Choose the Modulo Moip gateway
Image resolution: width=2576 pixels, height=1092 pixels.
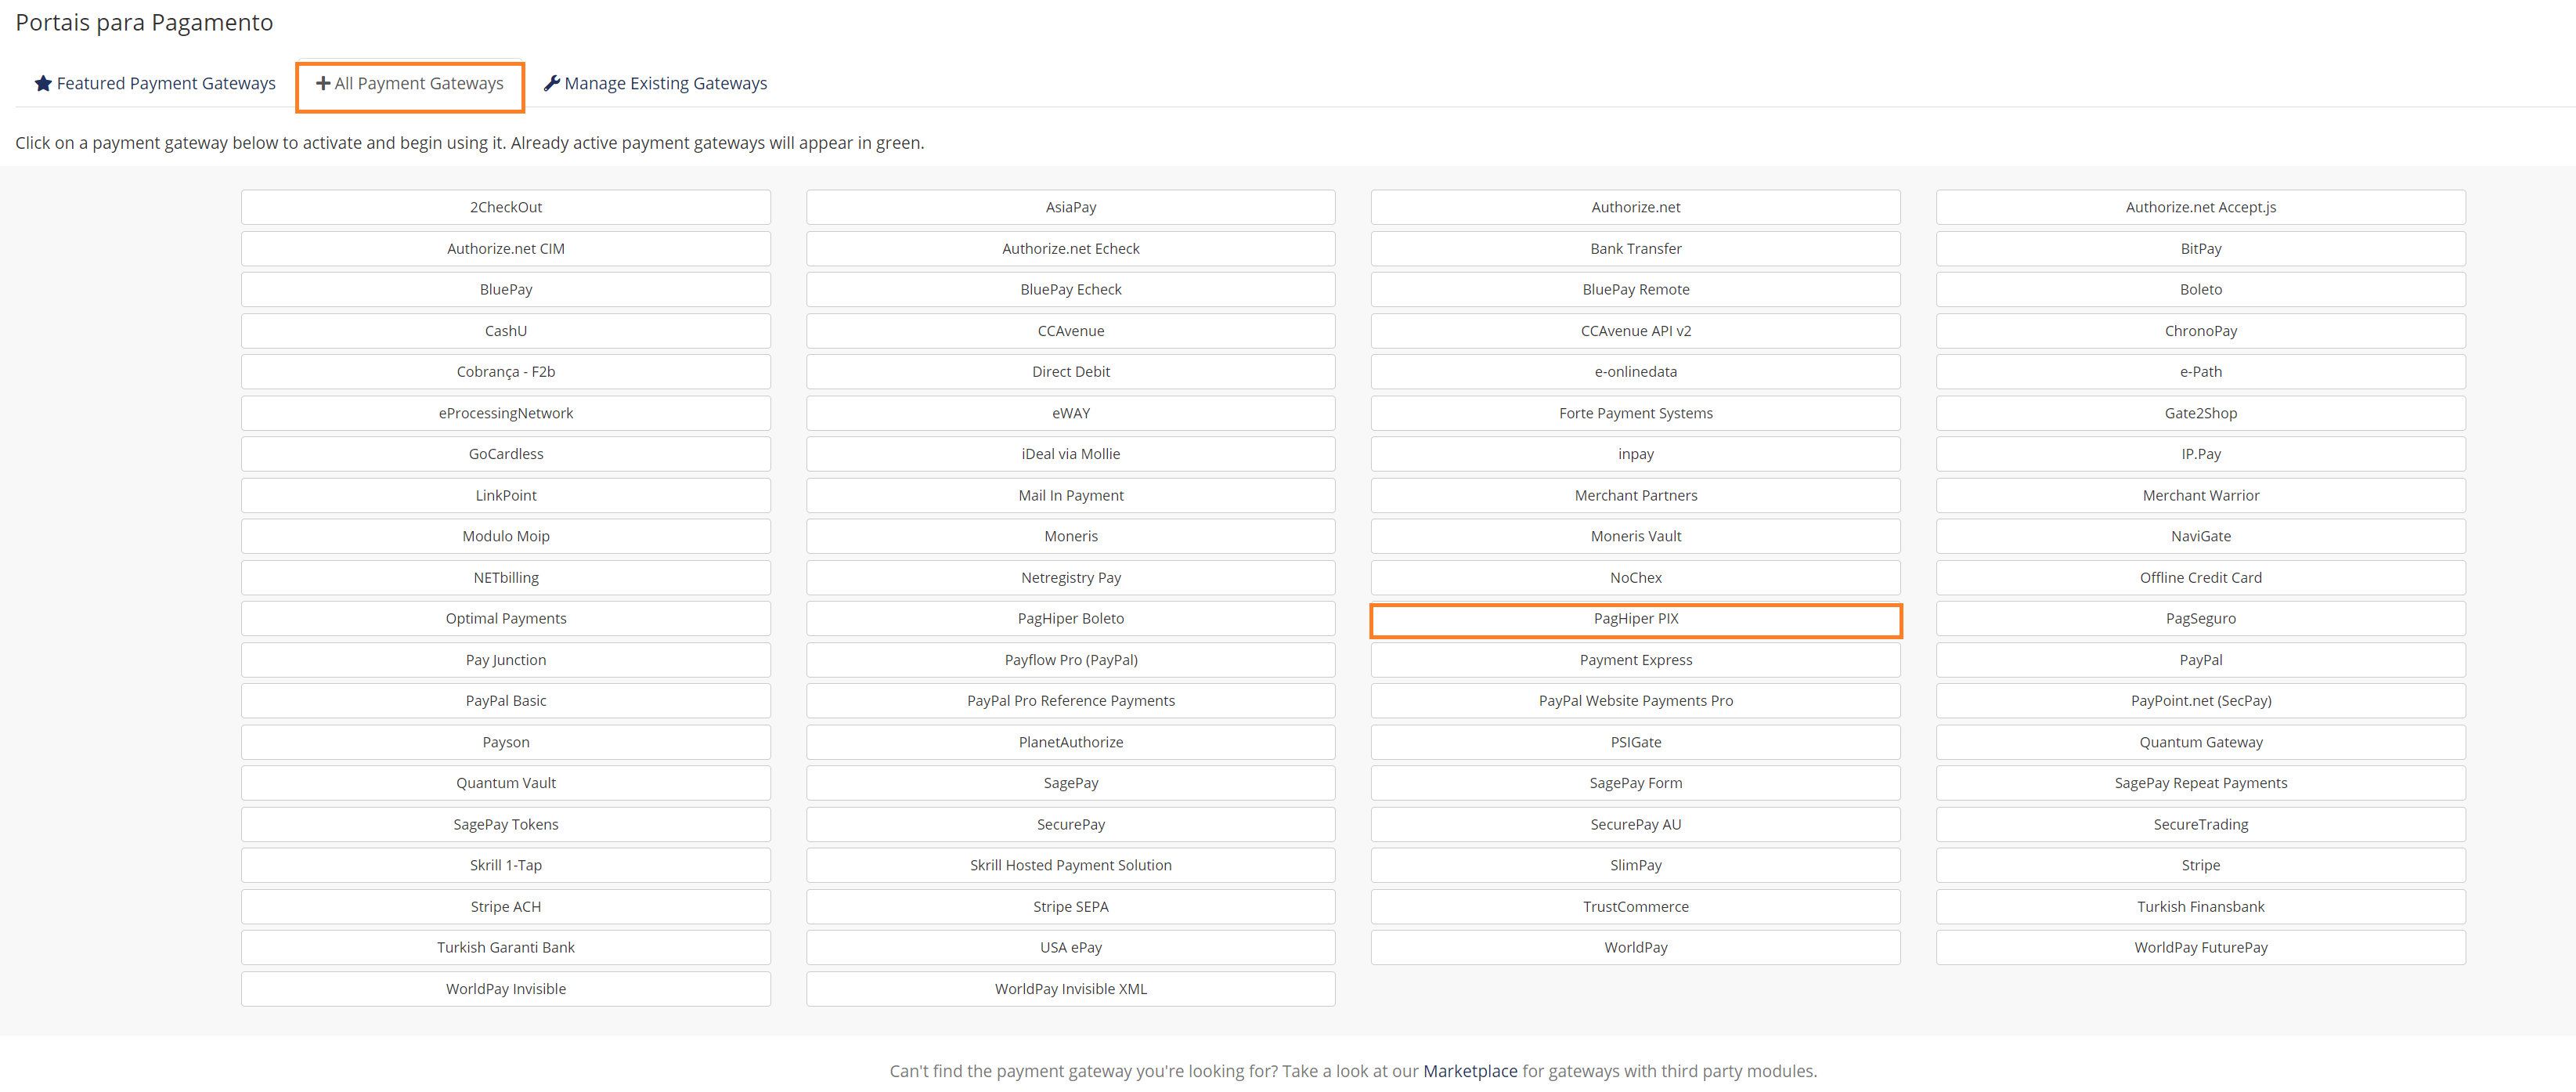(506, 537)
